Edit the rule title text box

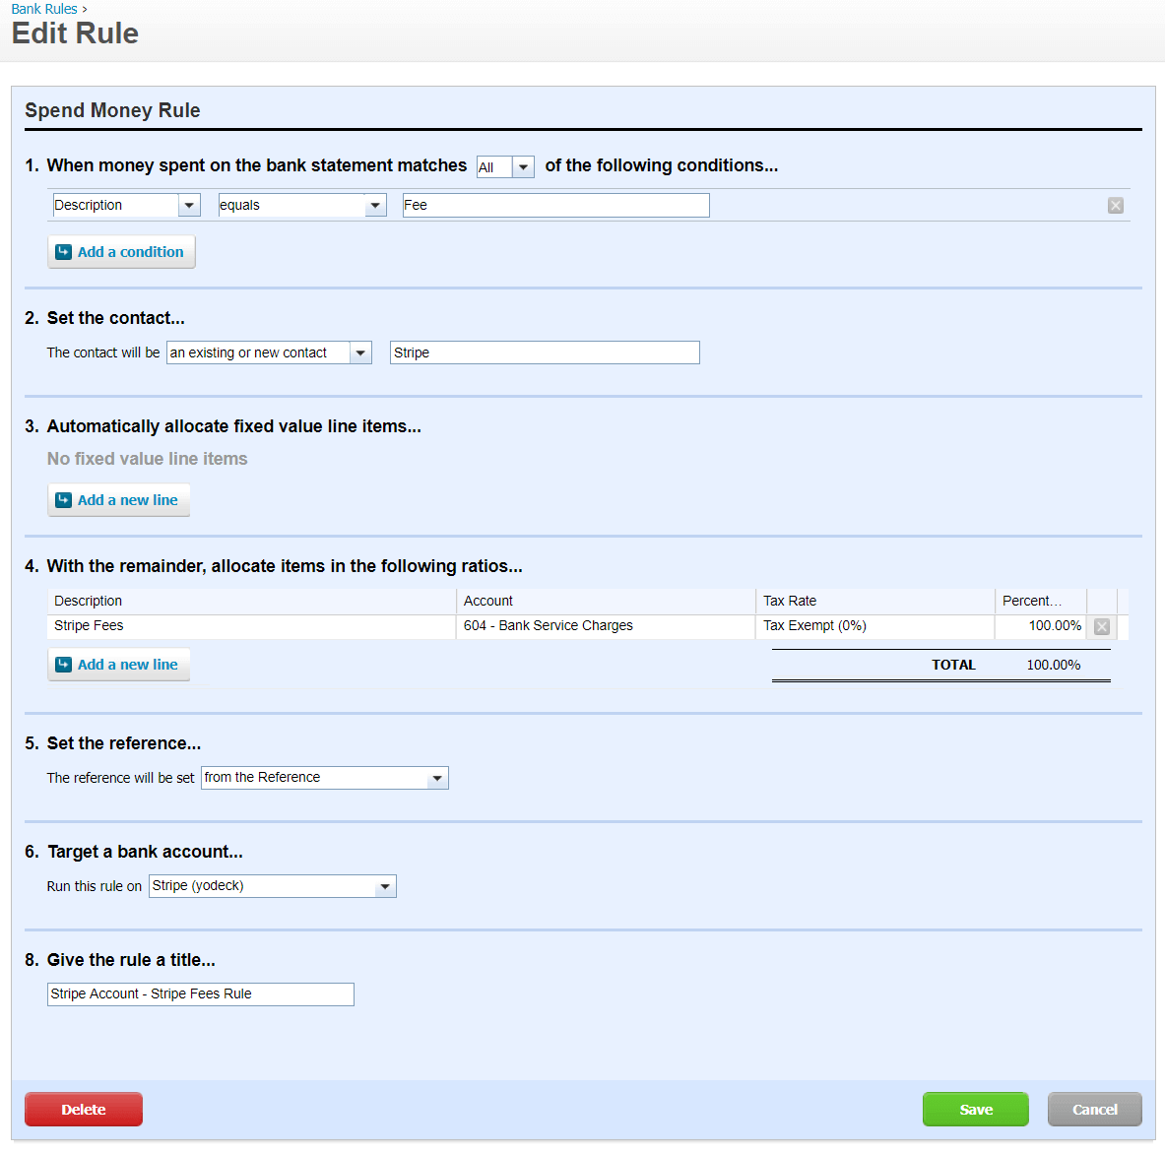click(x=200, y=993)
